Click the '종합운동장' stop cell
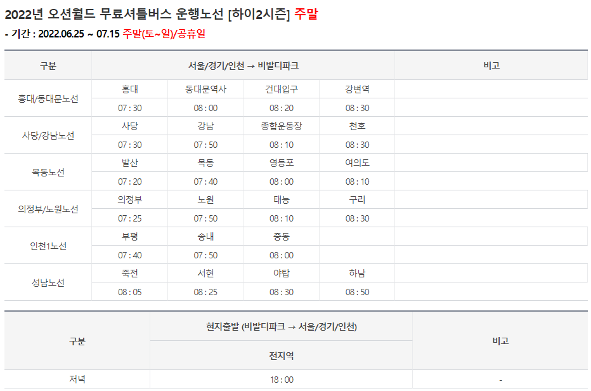591x391 pixels. pos(281,126)
